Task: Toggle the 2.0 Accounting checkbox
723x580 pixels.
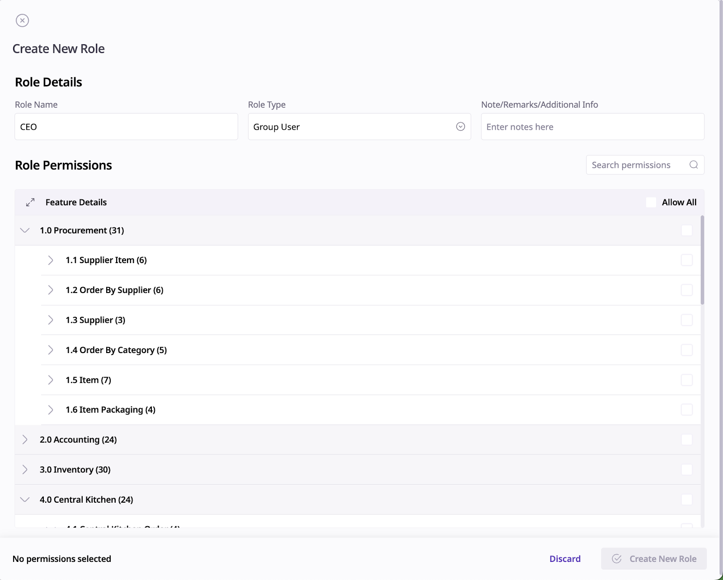Action: click(x=686, y=440)
